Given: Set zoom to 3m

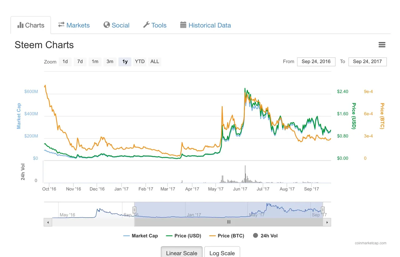Looking at the screenshot, I should (110, 62).
